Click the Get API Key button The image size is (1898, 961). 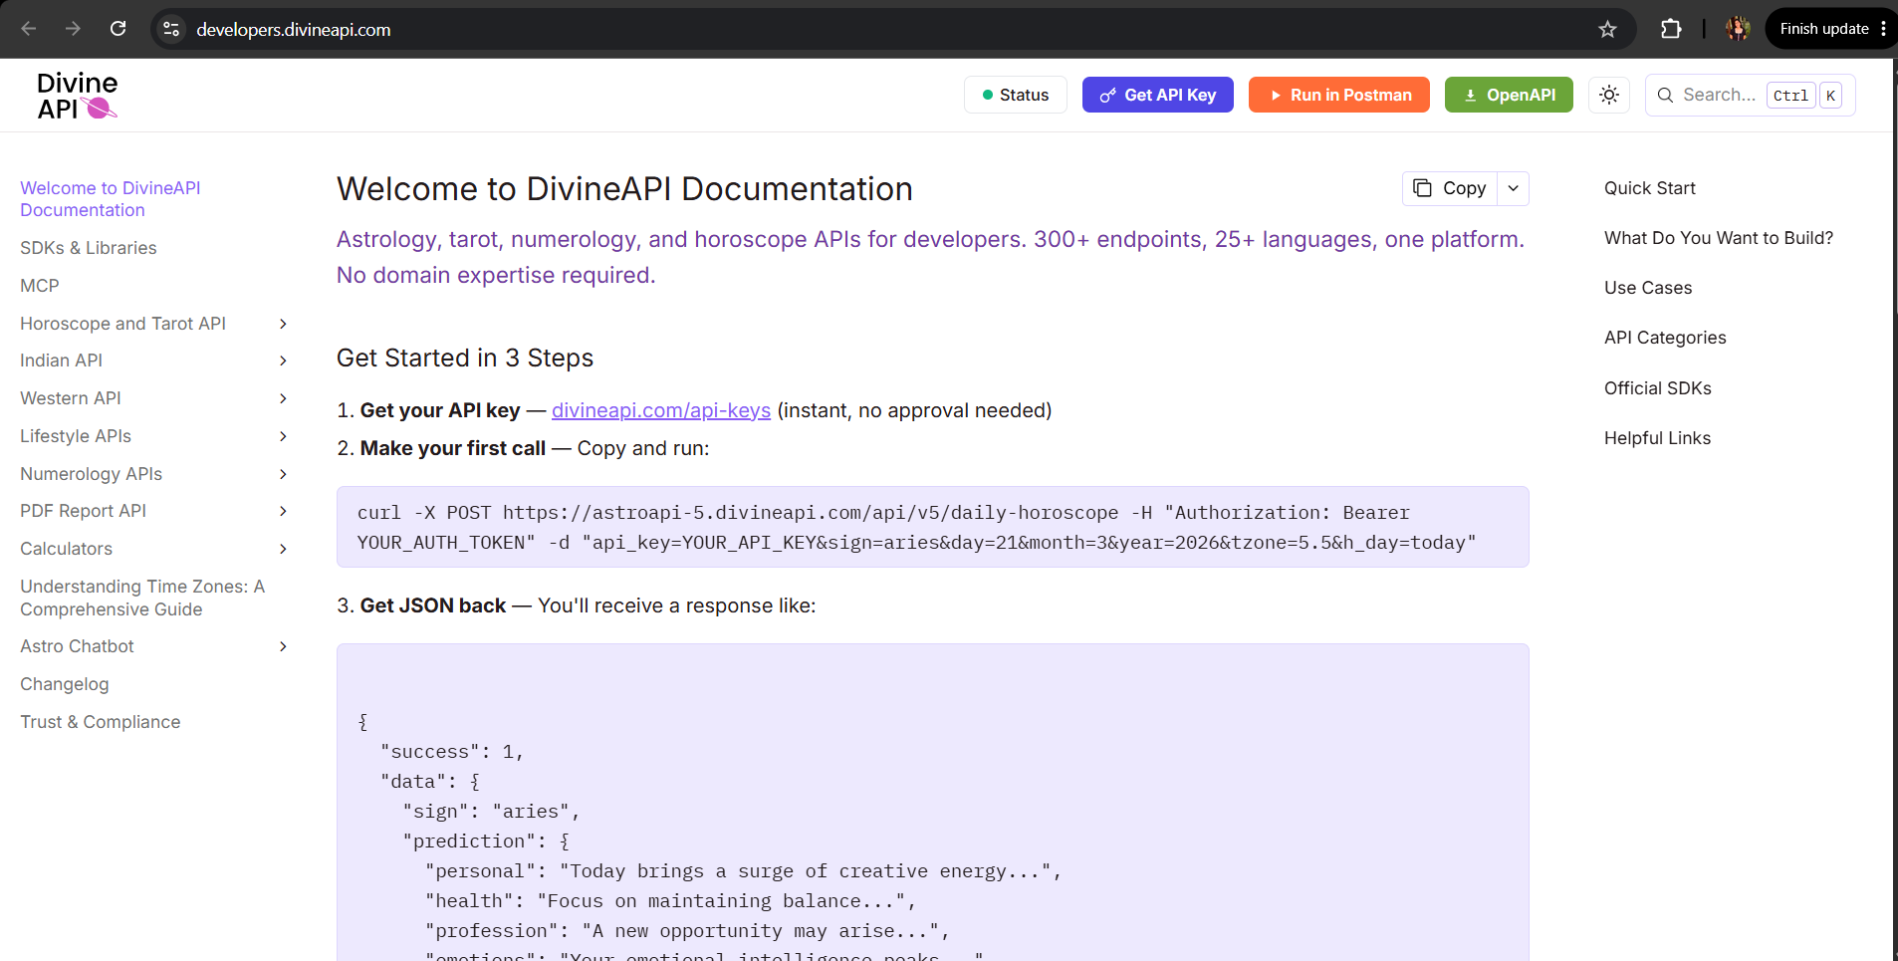[x=1158, y=95]
